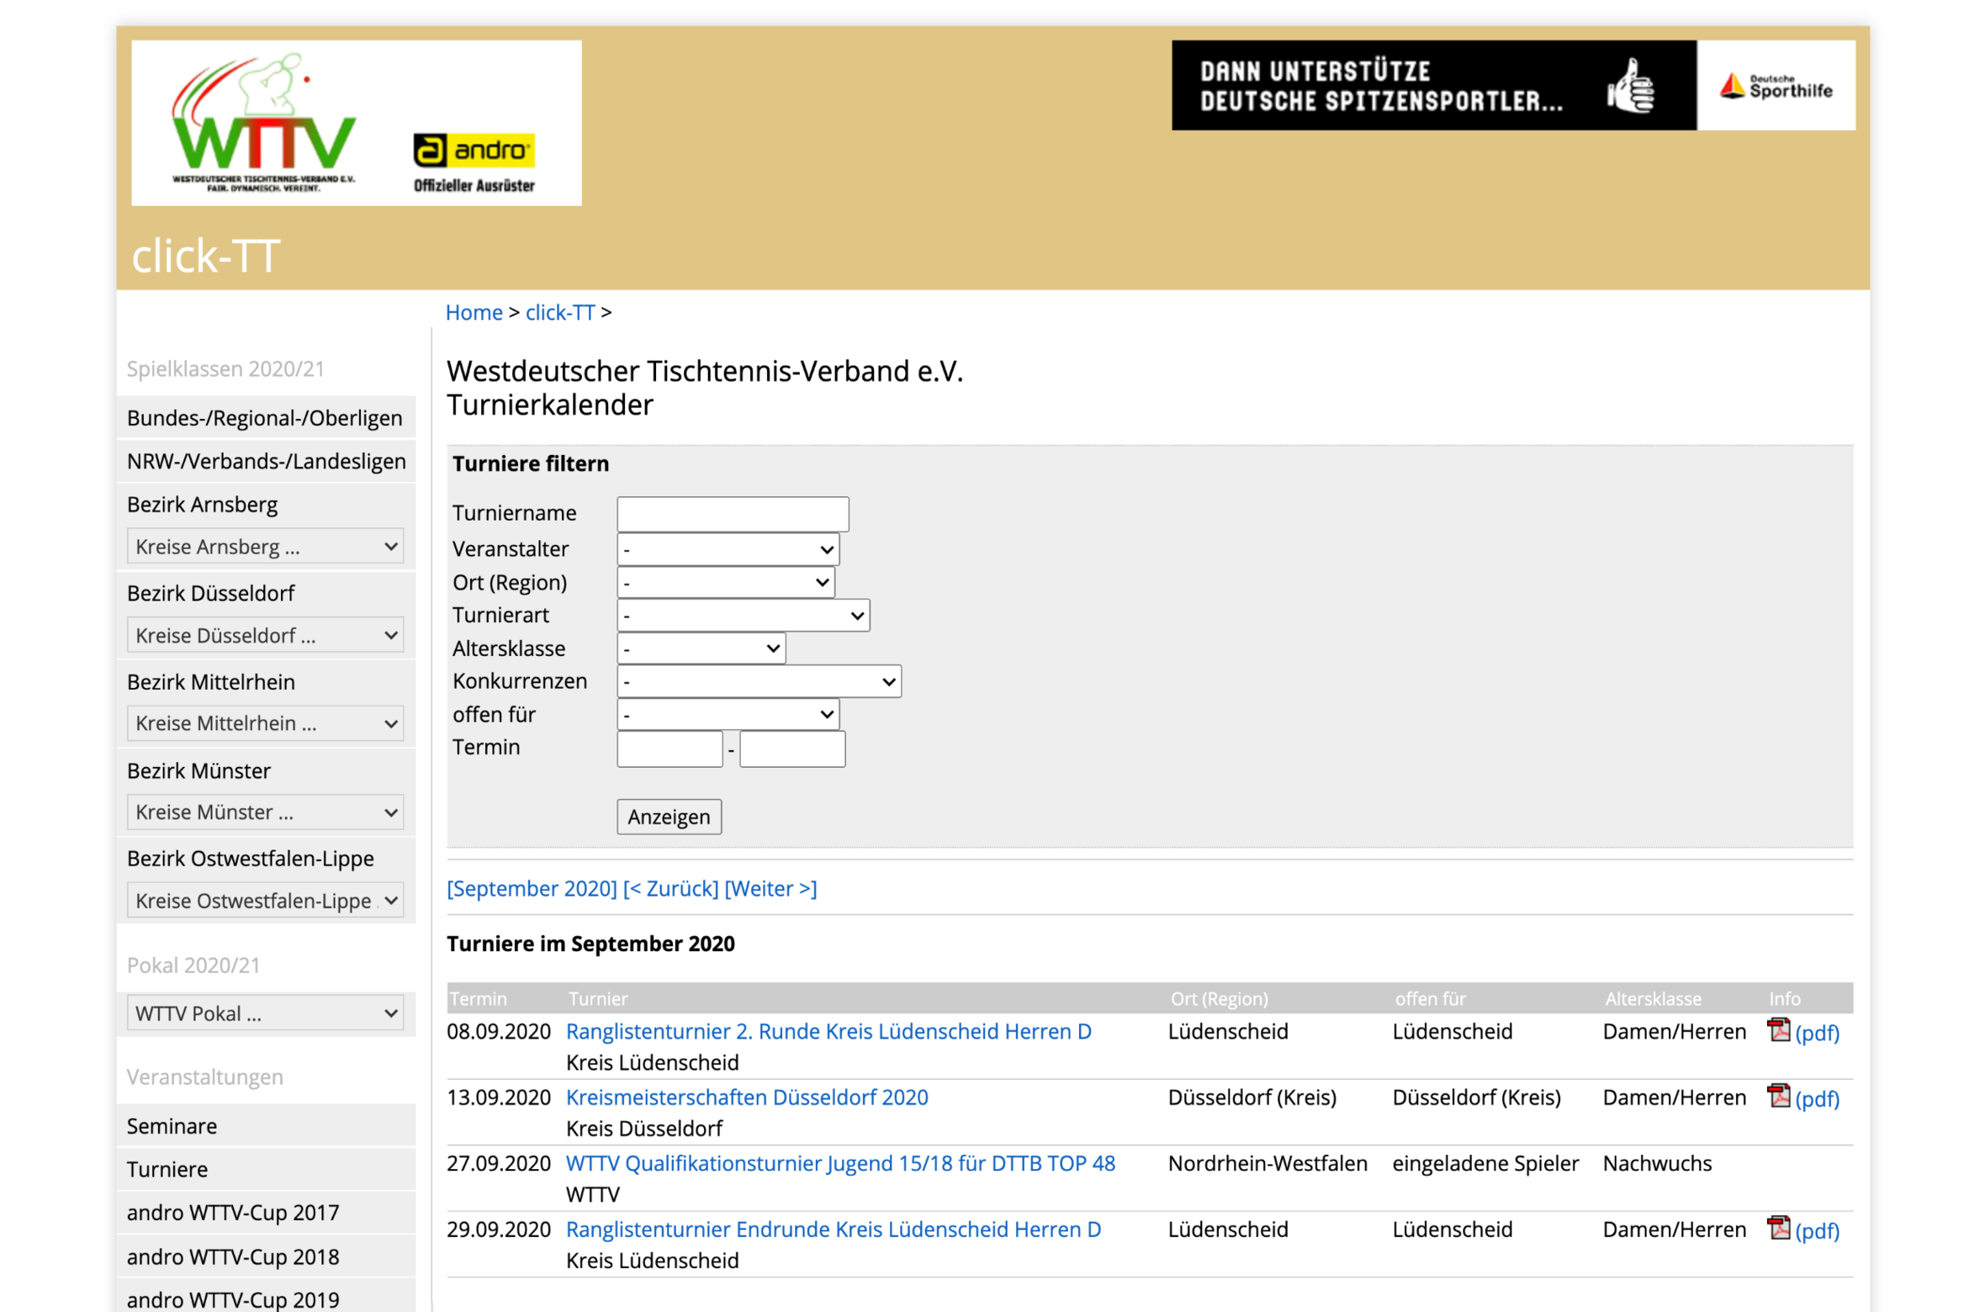Viewport: 1985px width, 1312px height.
Task: Open PDF icon for Ranglistenturnier Endrunde
Action: 1778,1228
